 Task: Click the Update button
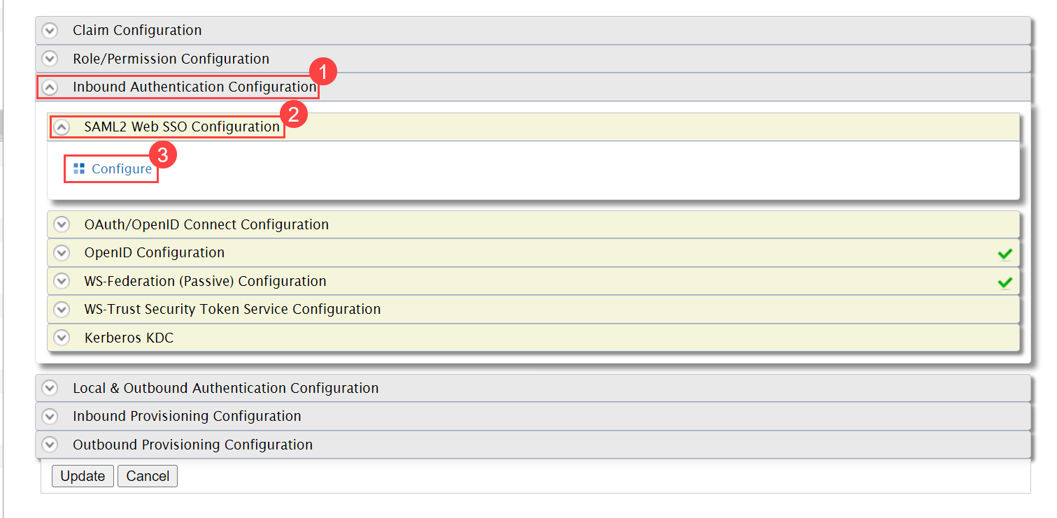[82, 475]
